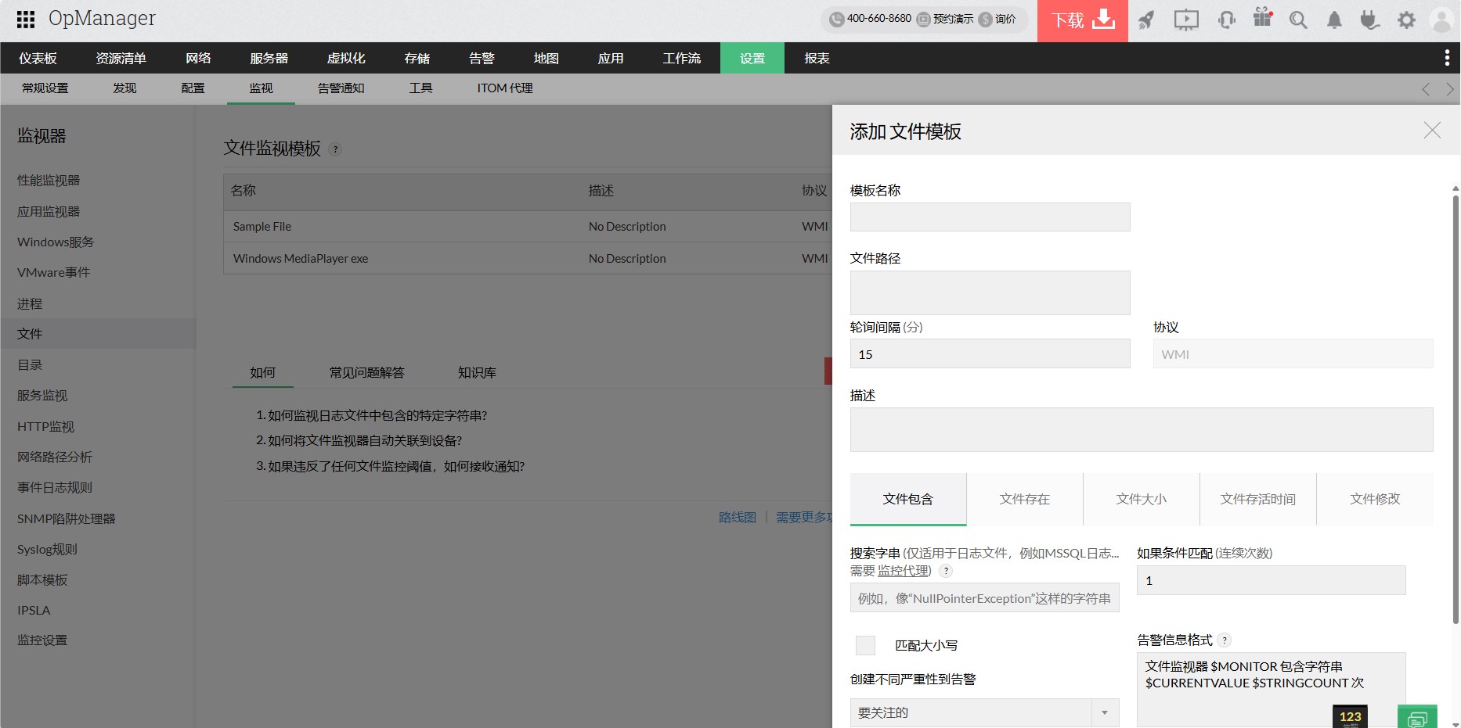Switch to the 常见问题解答 FAQ tab
Screen dimensions: 1461x728
[x=366, y=373]
